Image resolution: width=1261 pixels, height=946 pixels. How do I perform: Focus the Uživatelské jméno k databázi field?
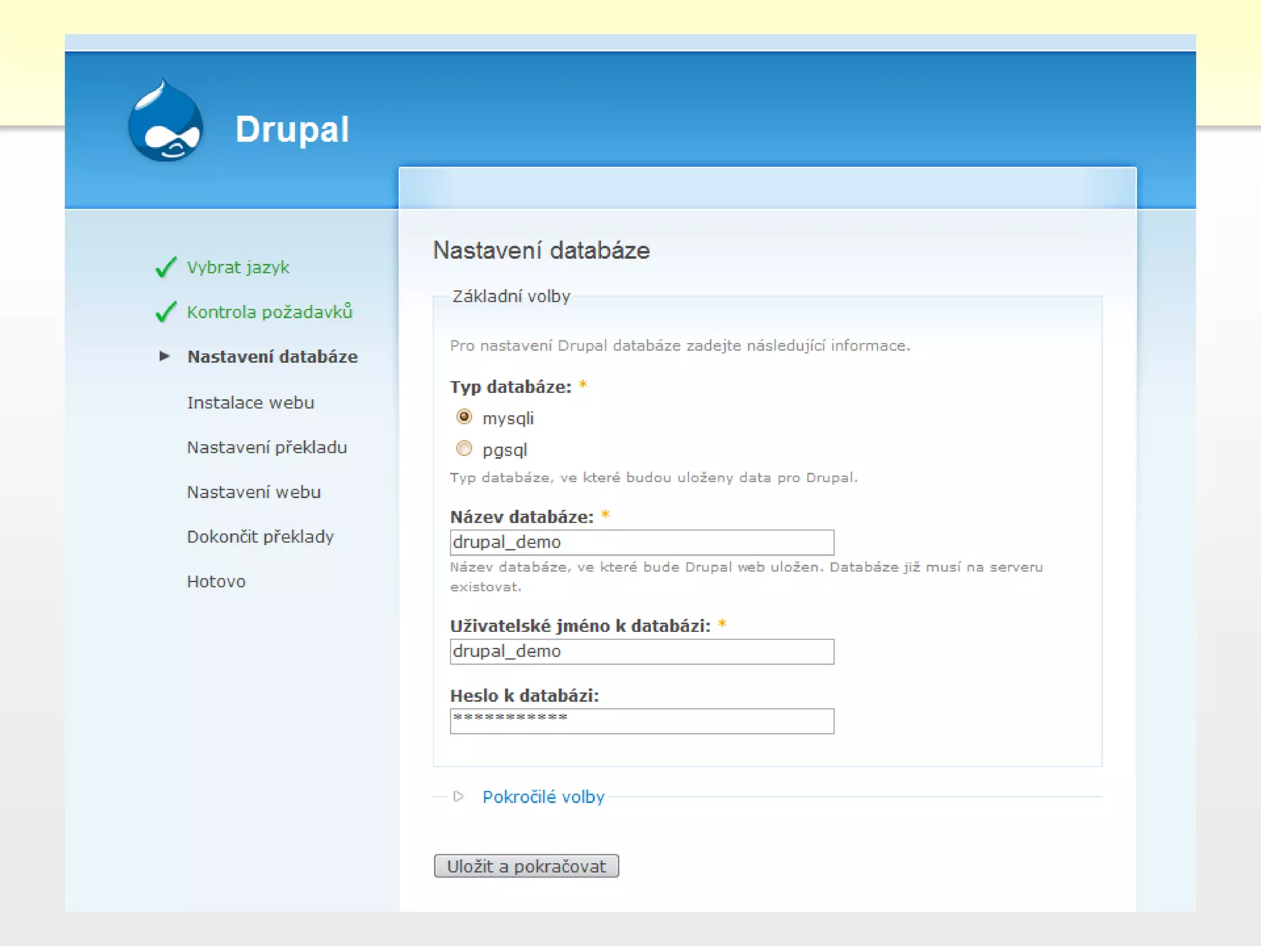click(x=642, y=652)
